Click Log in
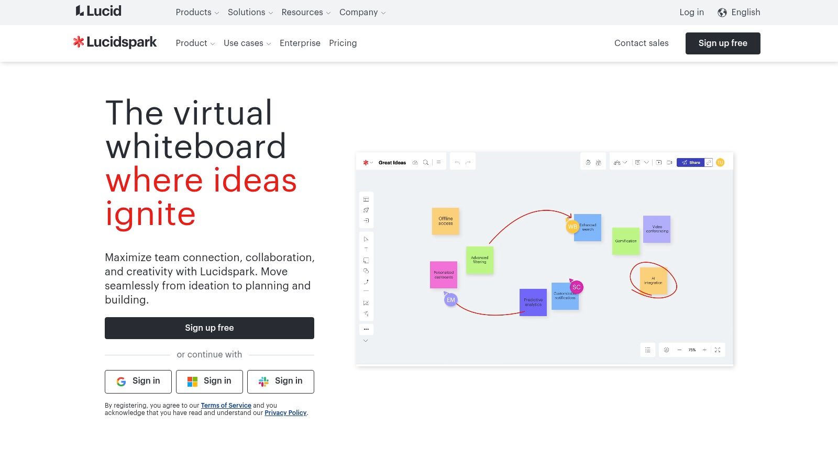Image resolution: width=838 pixels, height=471 pixels. click(x=692, y=13)
